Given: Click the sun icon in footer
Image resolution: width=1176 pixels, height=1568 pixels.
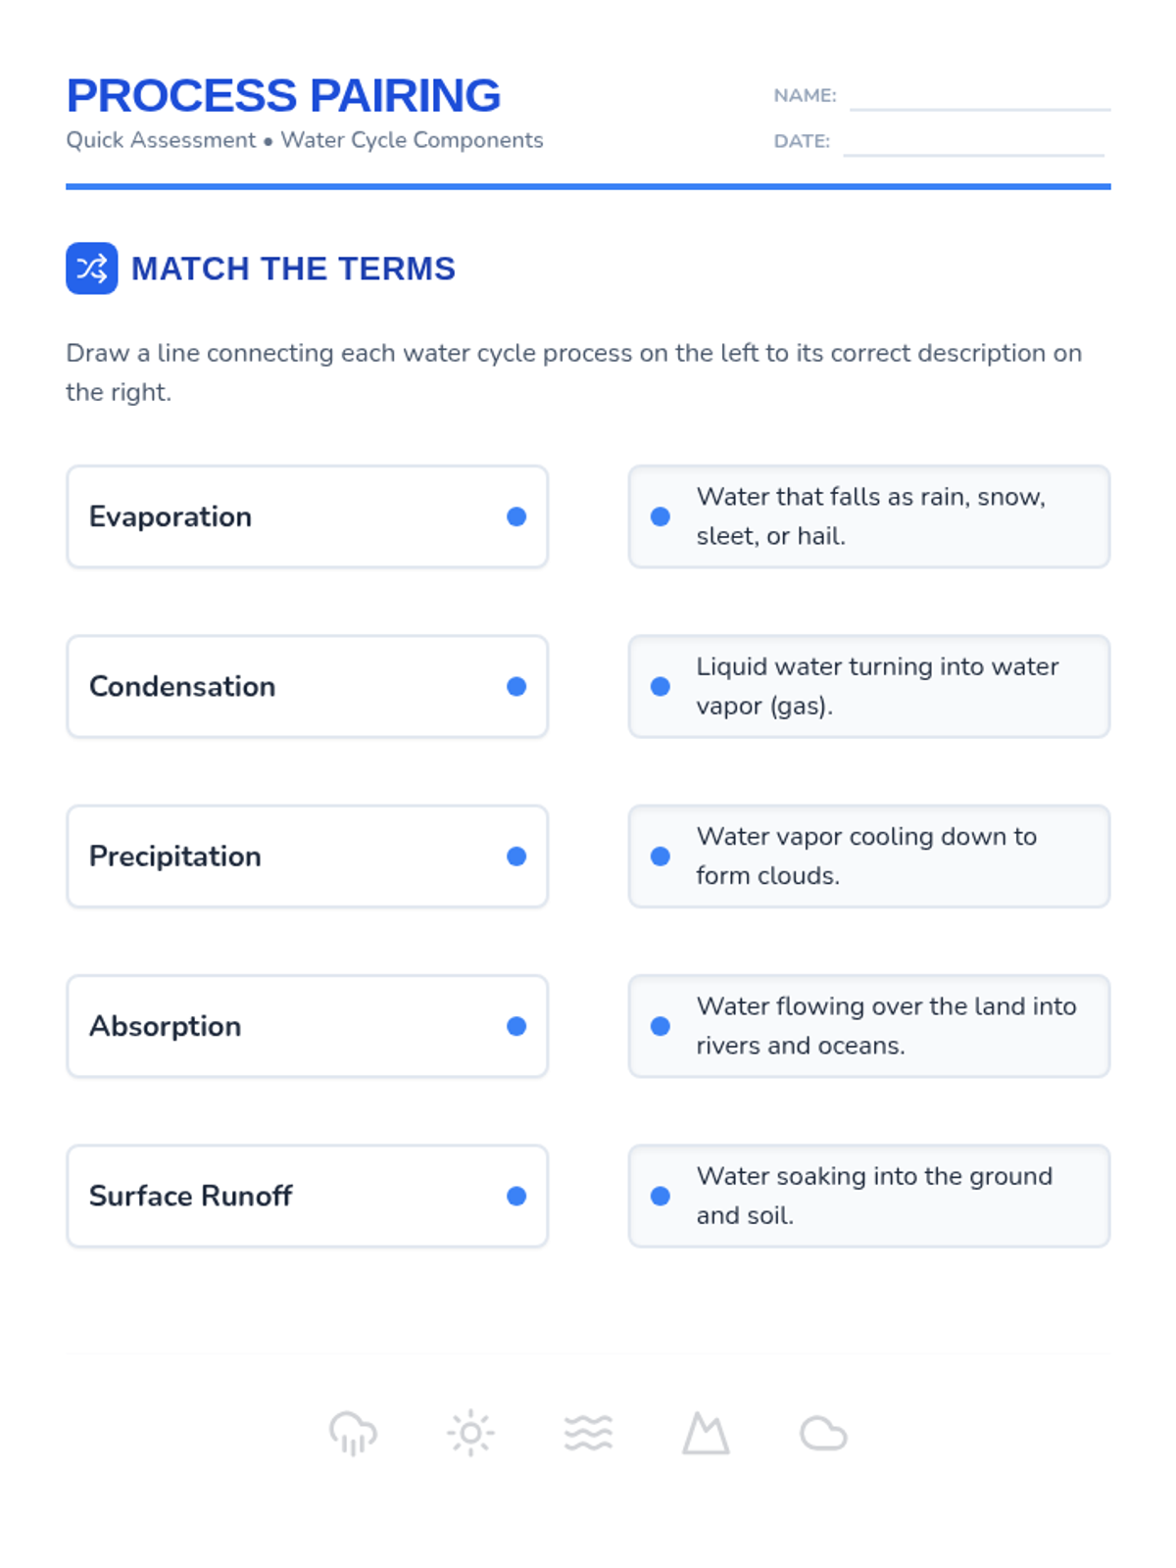Looking at the screenshot, I should point(470,1434).
